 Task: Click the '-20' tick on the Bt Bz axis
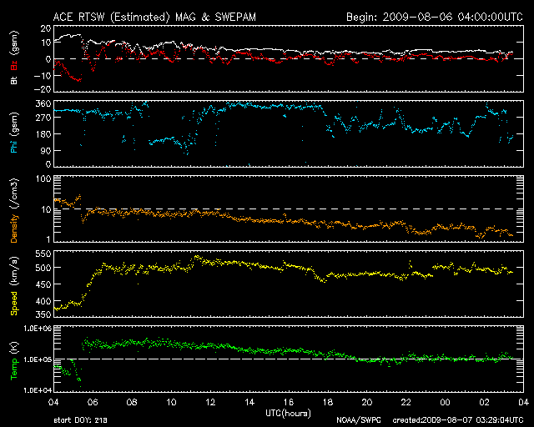point(43,89)
